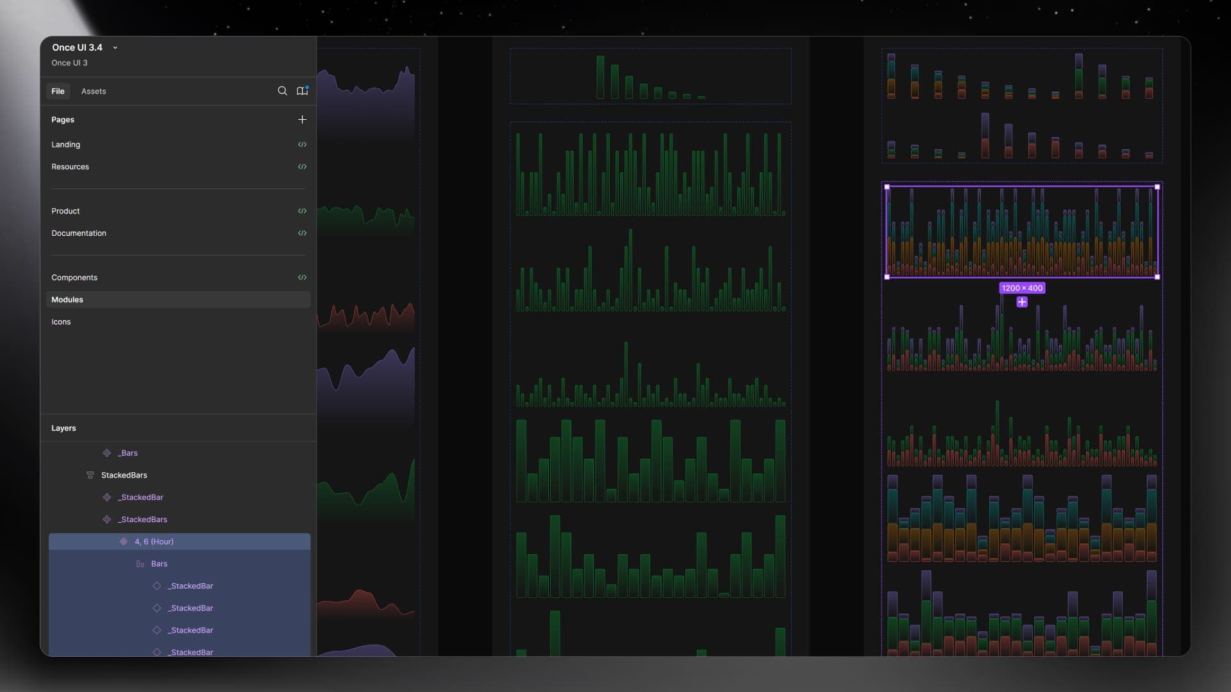The height and width of the screenshot is (692, 1231).
Task: Open the Once UI 3.4 file dropdown
Action: 115,48
